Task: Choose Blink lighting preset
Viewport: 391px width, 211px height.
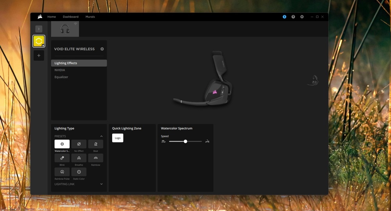Action: (x=62, y=158)
